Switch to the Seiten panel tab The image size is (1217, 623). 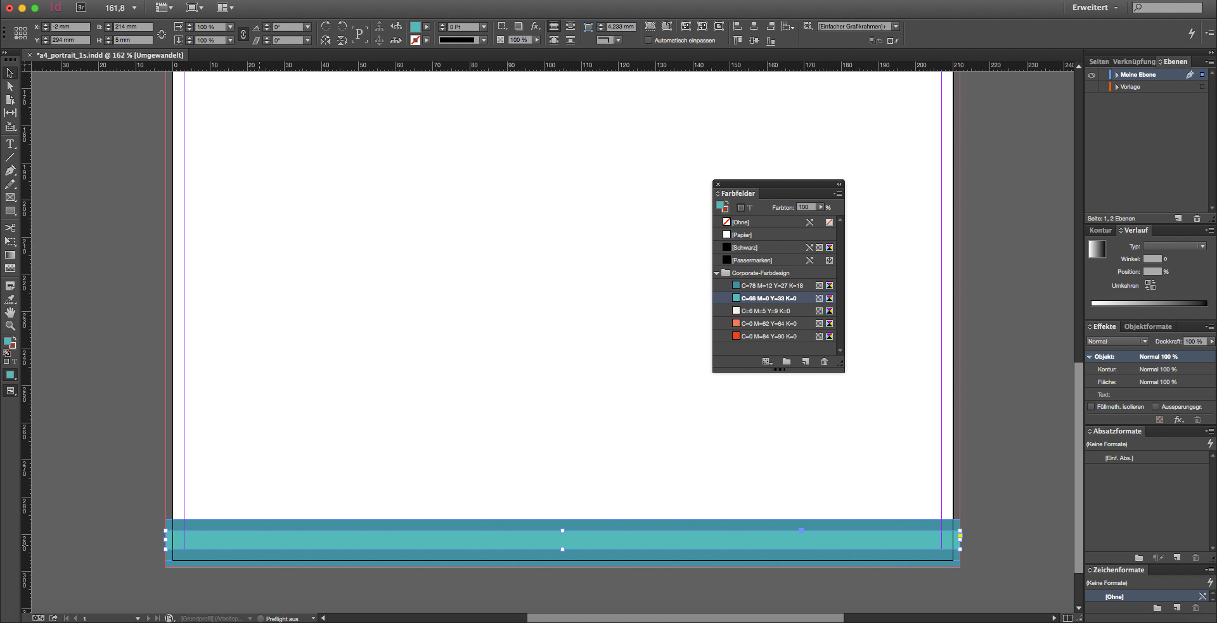click(x=1098, y=61)
